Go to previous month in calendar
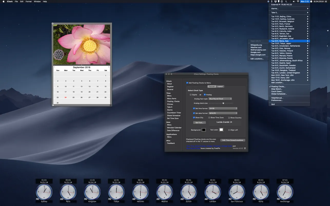This screenshot has width=330, height=206. coord(54,67)
